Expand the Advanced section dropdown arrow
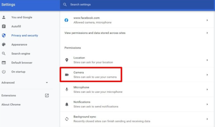This screenshot has width=215, height=127. pos(47,83)
